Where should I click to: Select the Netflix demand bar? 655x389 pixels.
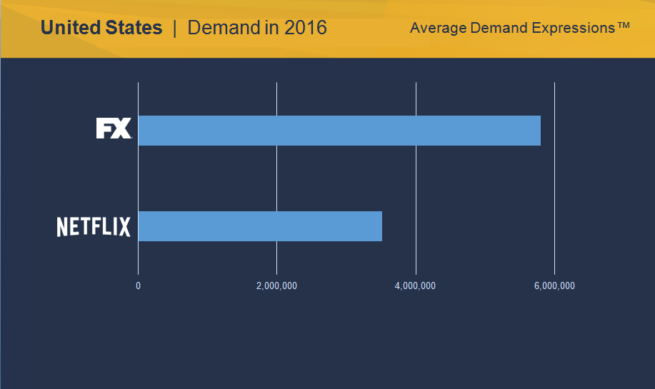260,226
